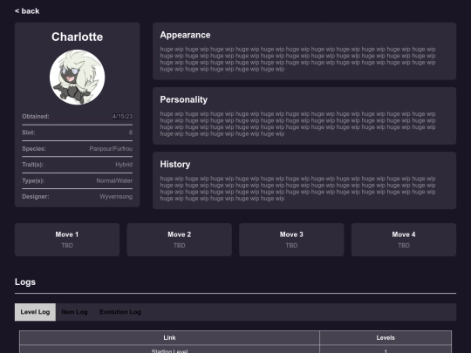
Task: Click the Obtained: label
Action: [x=36, y=117]
